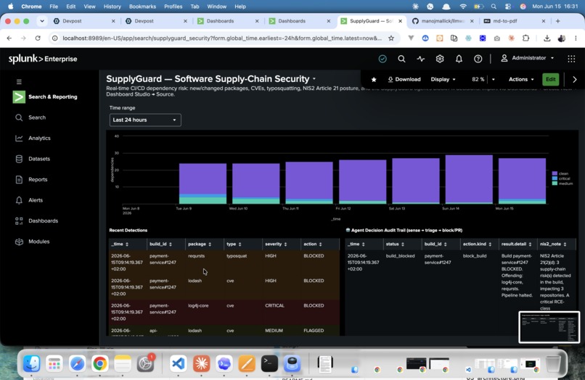The height and width of the screenshot is (380, 585).
Task: Click the Splunk Enterprise logo
Action: [43, 59]
